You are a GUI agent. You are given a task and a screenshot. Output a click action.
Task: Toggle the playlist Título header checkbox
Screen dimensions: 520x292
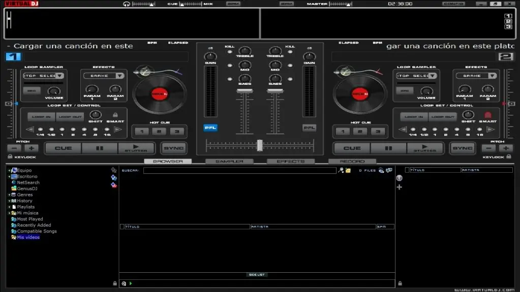click(407, 170)
